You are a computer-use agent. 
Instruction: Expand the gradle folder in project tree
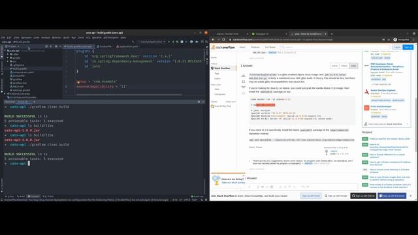(8, 58)
